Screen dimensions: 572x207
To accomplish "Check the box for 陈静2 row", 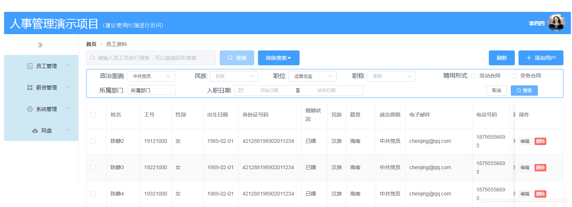I will (93, 141).
